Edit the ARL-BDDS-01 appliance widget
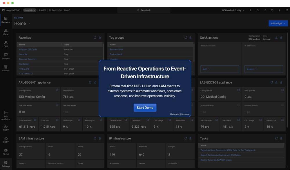 (x=95, y=82)
